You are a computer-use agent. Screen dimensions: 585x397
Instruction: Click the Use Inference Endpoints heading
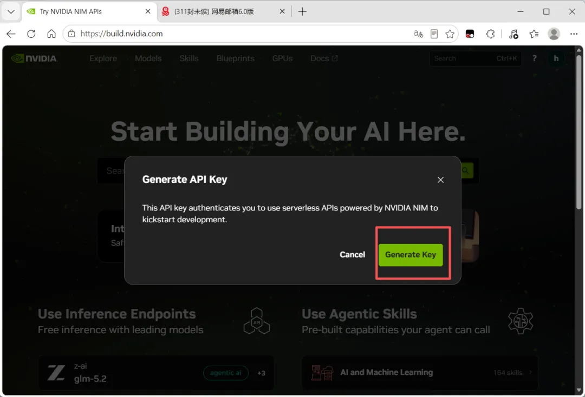point(117,314)
